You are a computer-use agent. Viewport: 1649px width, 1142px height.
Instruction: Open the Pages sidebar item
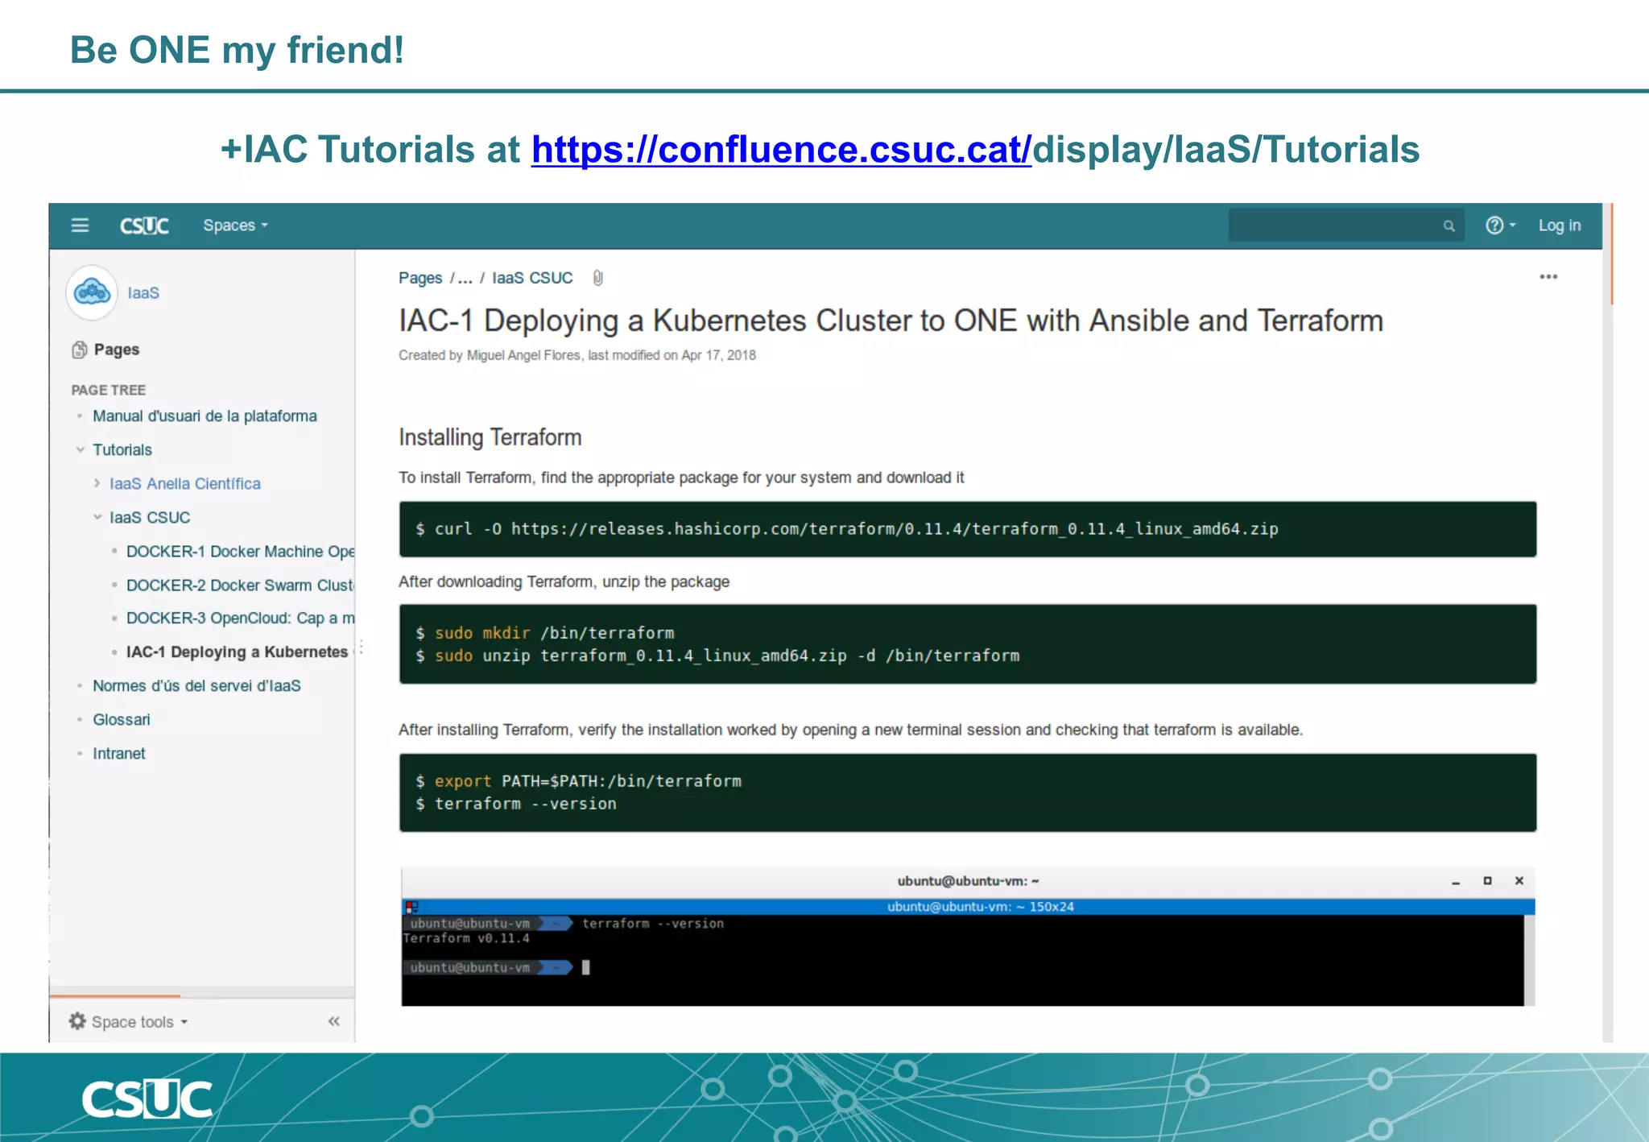117,350
